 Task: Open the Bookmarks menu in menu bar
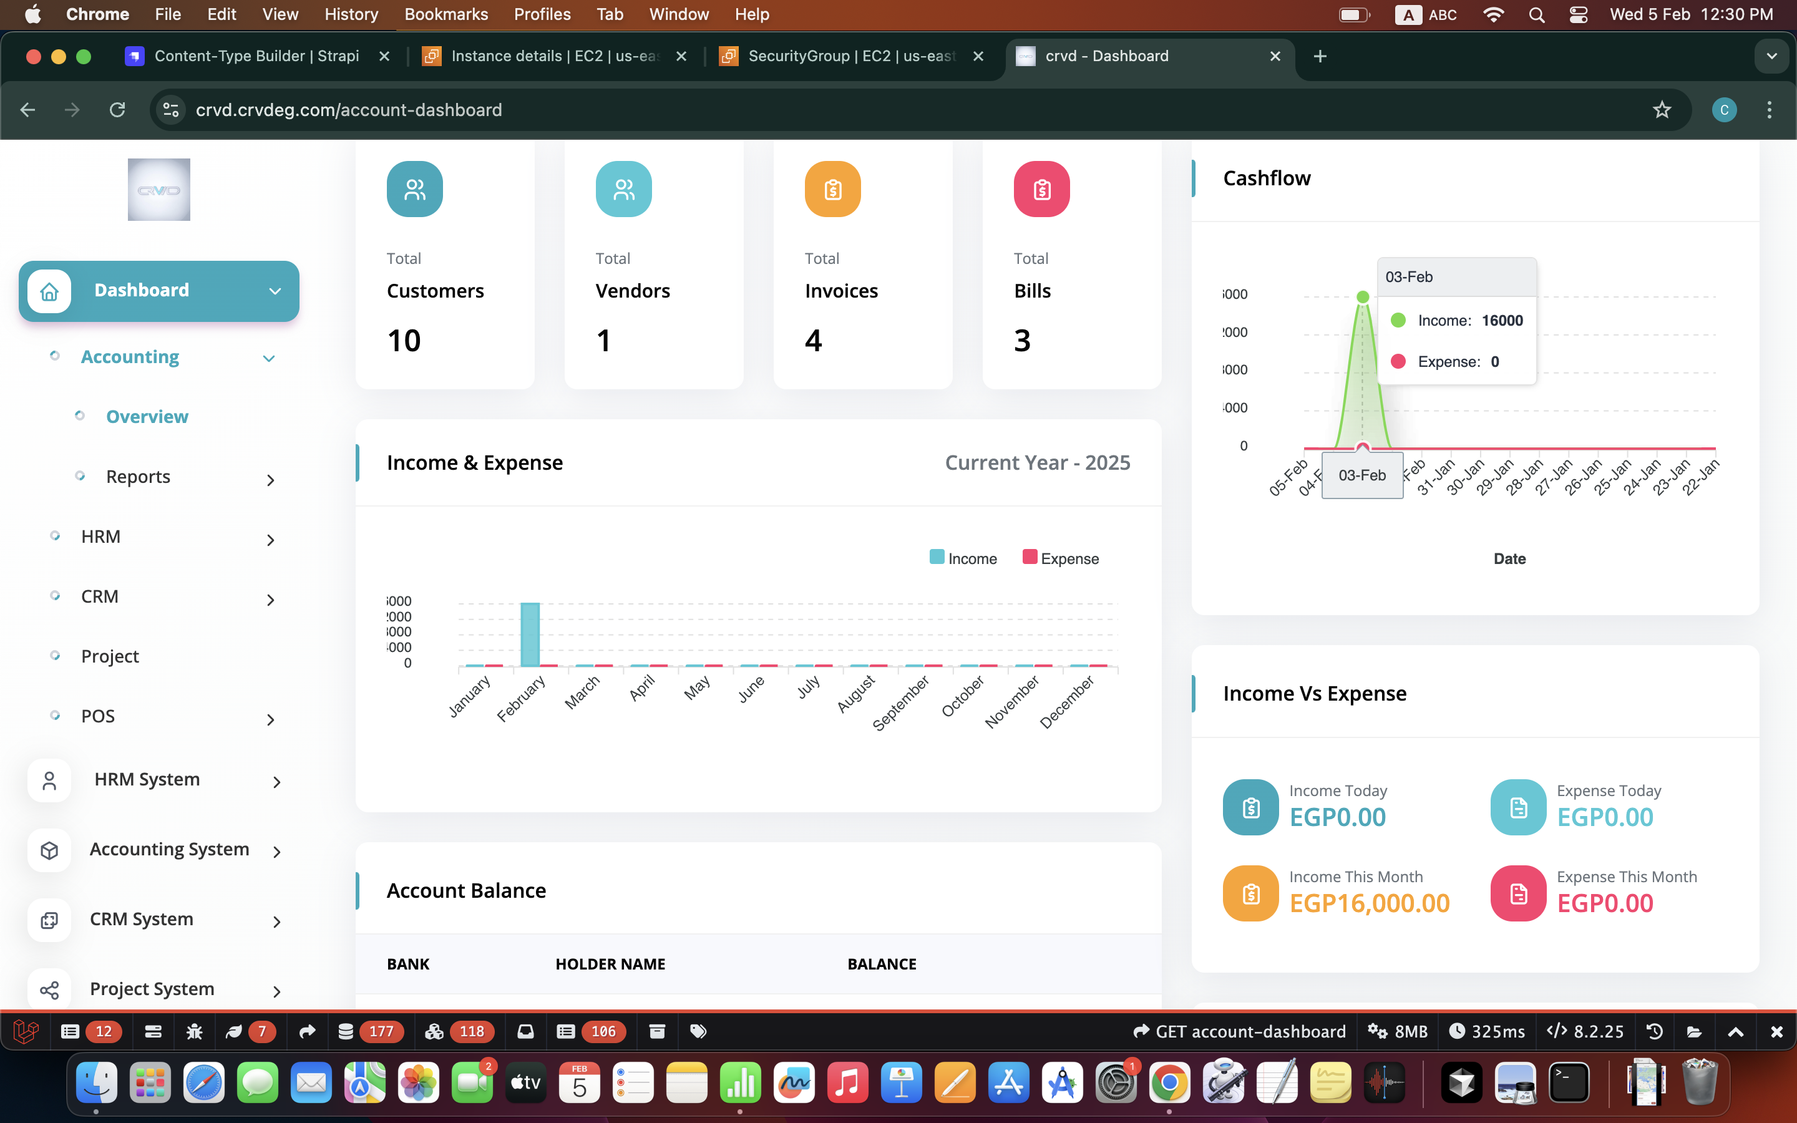(x=446, y=14)
